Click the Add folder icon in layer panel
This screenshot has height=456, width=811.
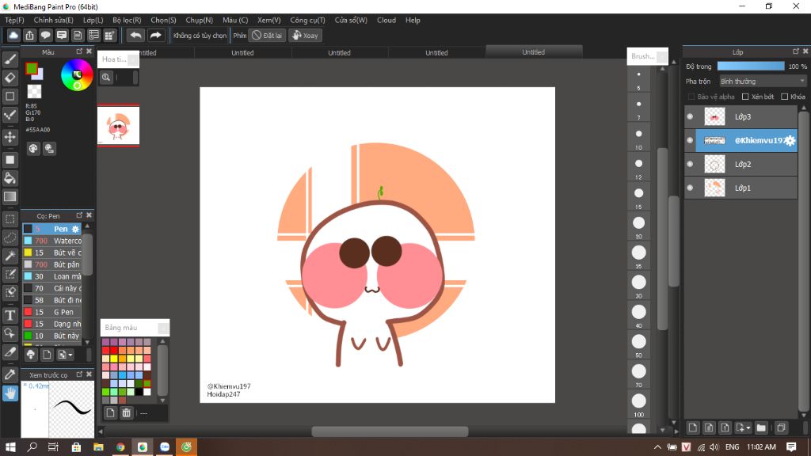pyautogui.click(x=761, y=427)
